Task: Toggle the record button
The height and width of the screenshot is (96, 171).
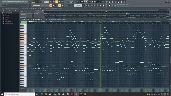Action: tap(42, 2)
